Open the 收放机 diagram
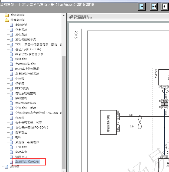 point(19,118)
